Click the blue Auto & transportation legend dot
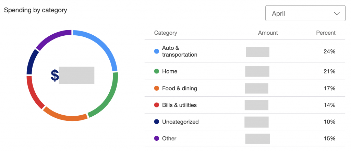This screenshot has height=151, width=351. point(157,51)
